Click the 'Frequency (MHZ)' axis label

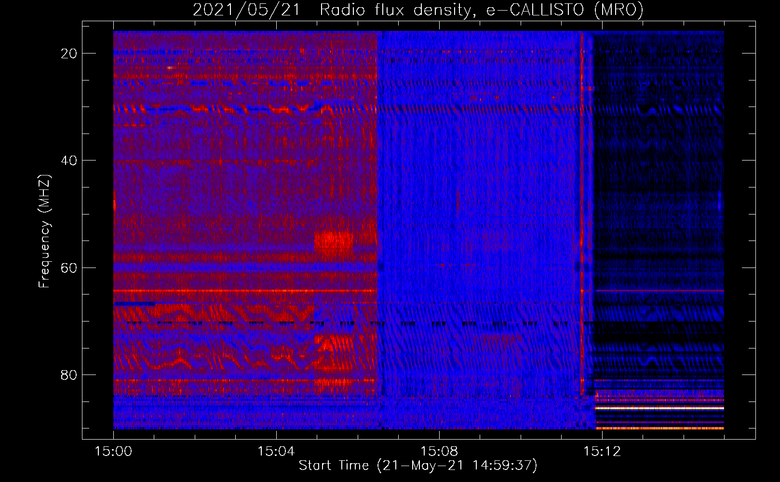[44, 231]
